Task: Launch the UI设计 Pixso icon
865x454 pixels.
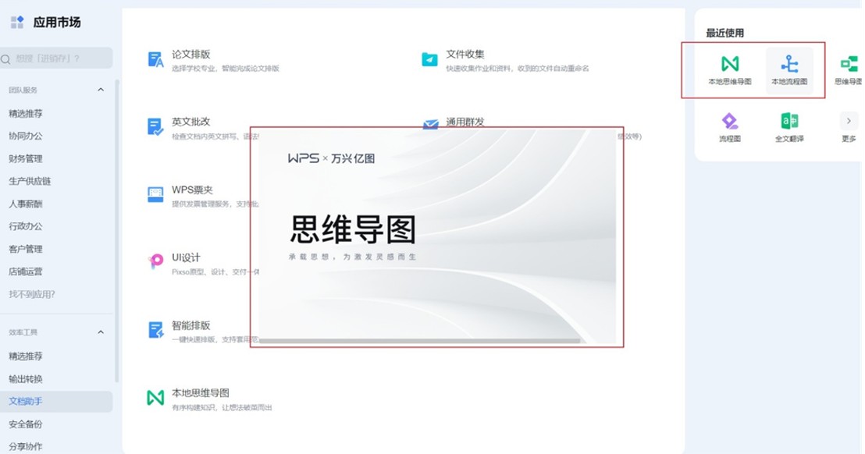Action: click(155, 261)
